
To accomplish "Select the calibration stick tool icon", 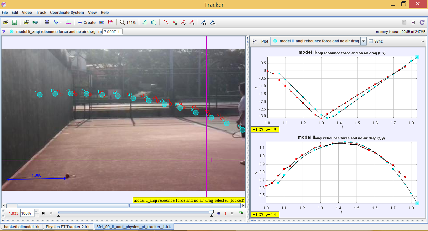I will click(x=56, y=22).
